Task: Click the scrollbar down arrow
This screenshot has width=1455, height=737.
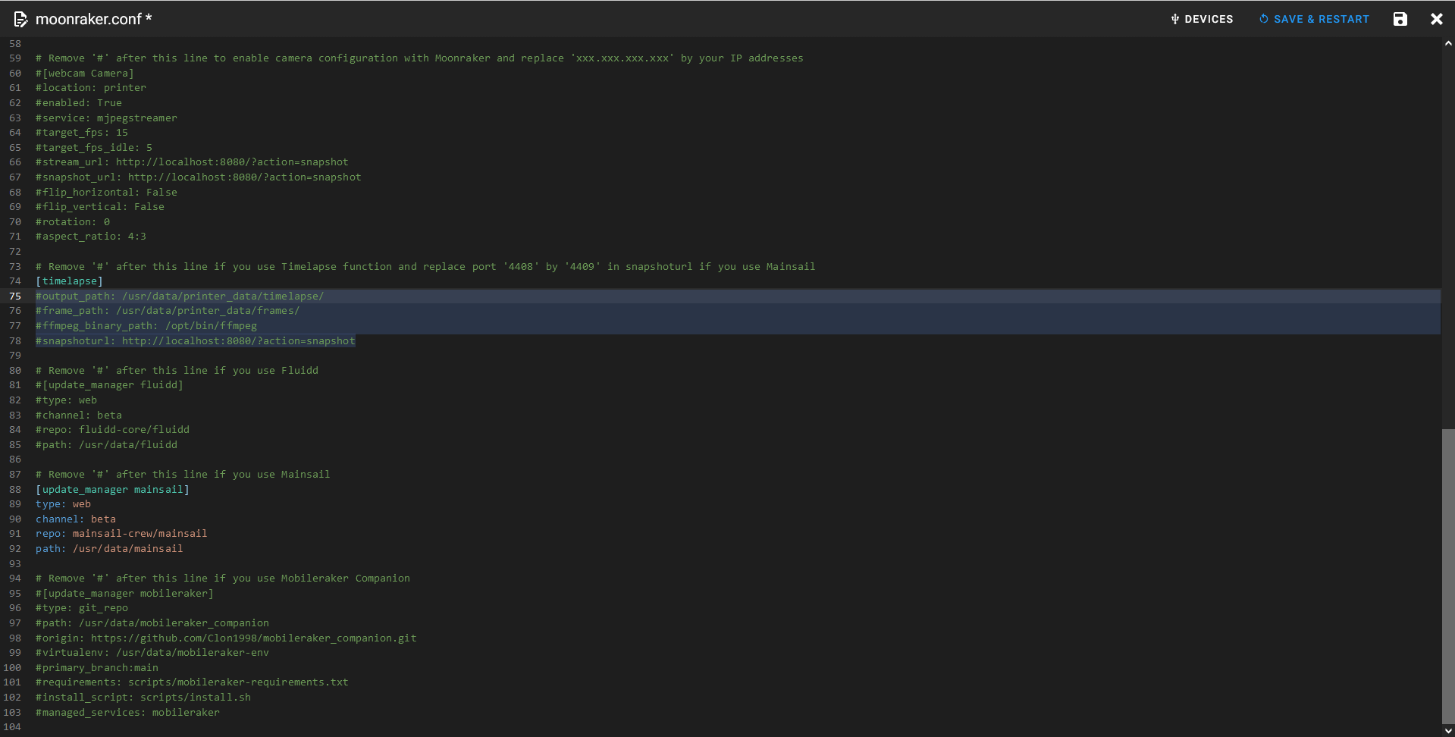Action: point(1448,731)
